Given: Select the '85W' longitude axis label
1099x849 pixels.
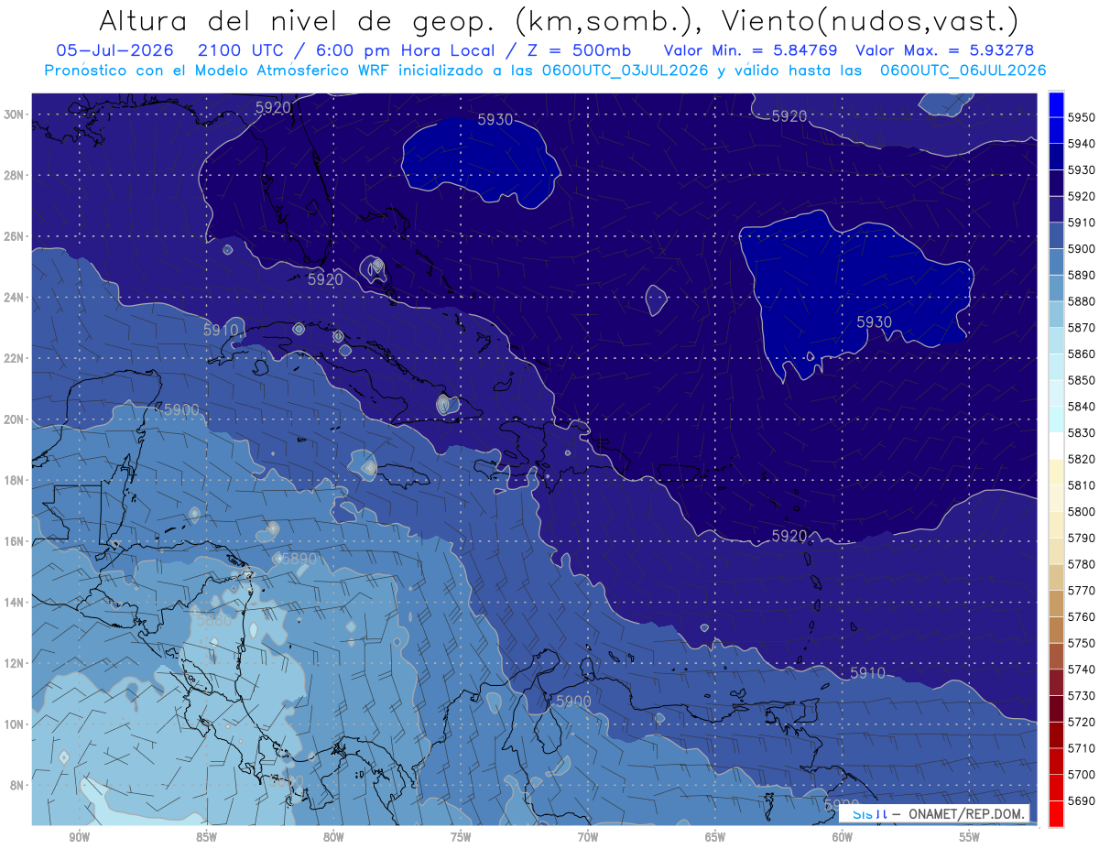Looking at the screenshot, I should [206, 837].
